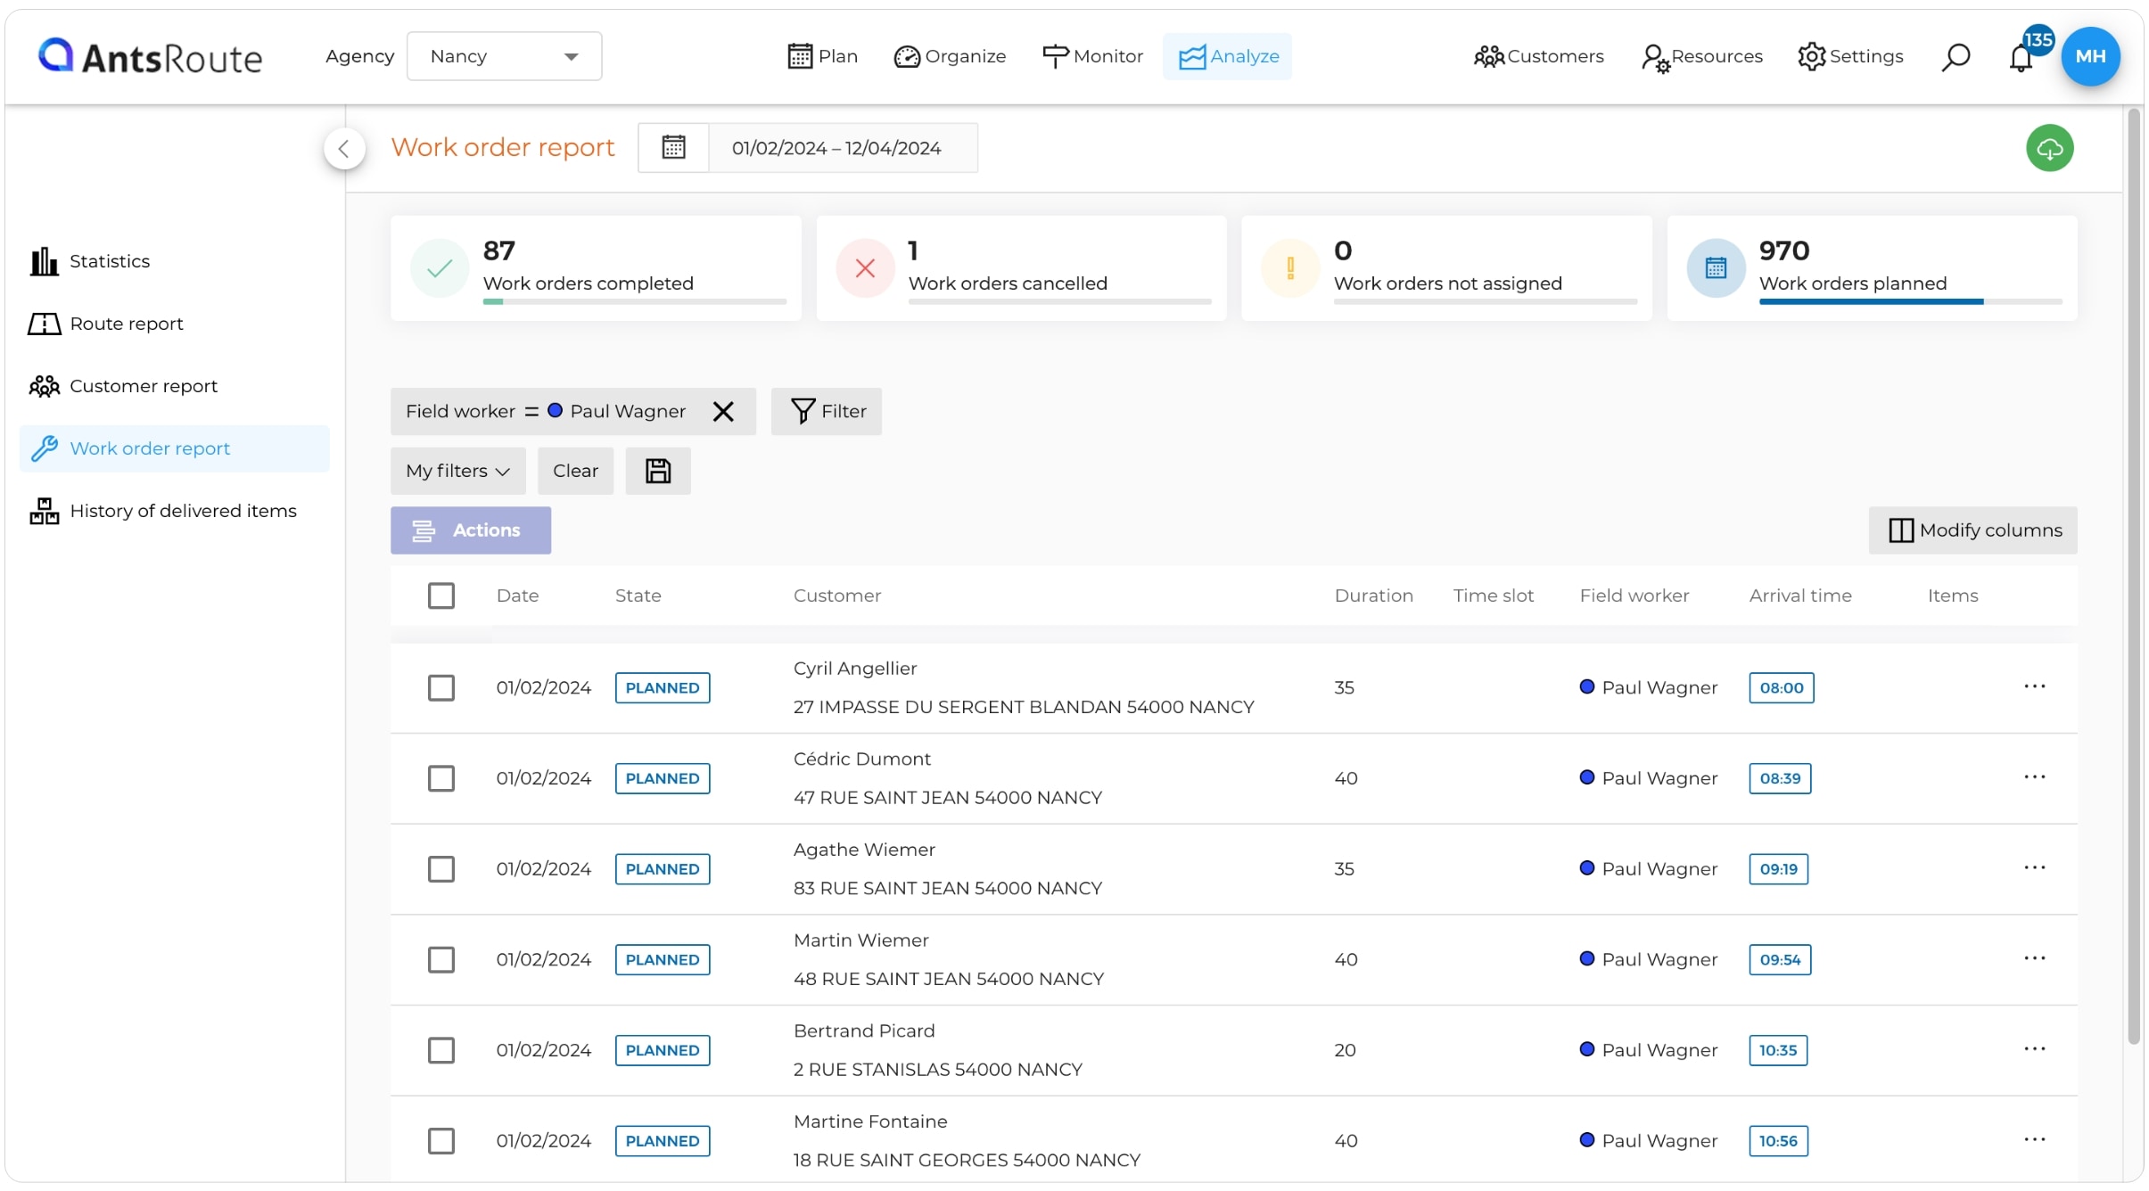Click the Duration column header
The image size is (2149, 1191).
pos(1373,595)
